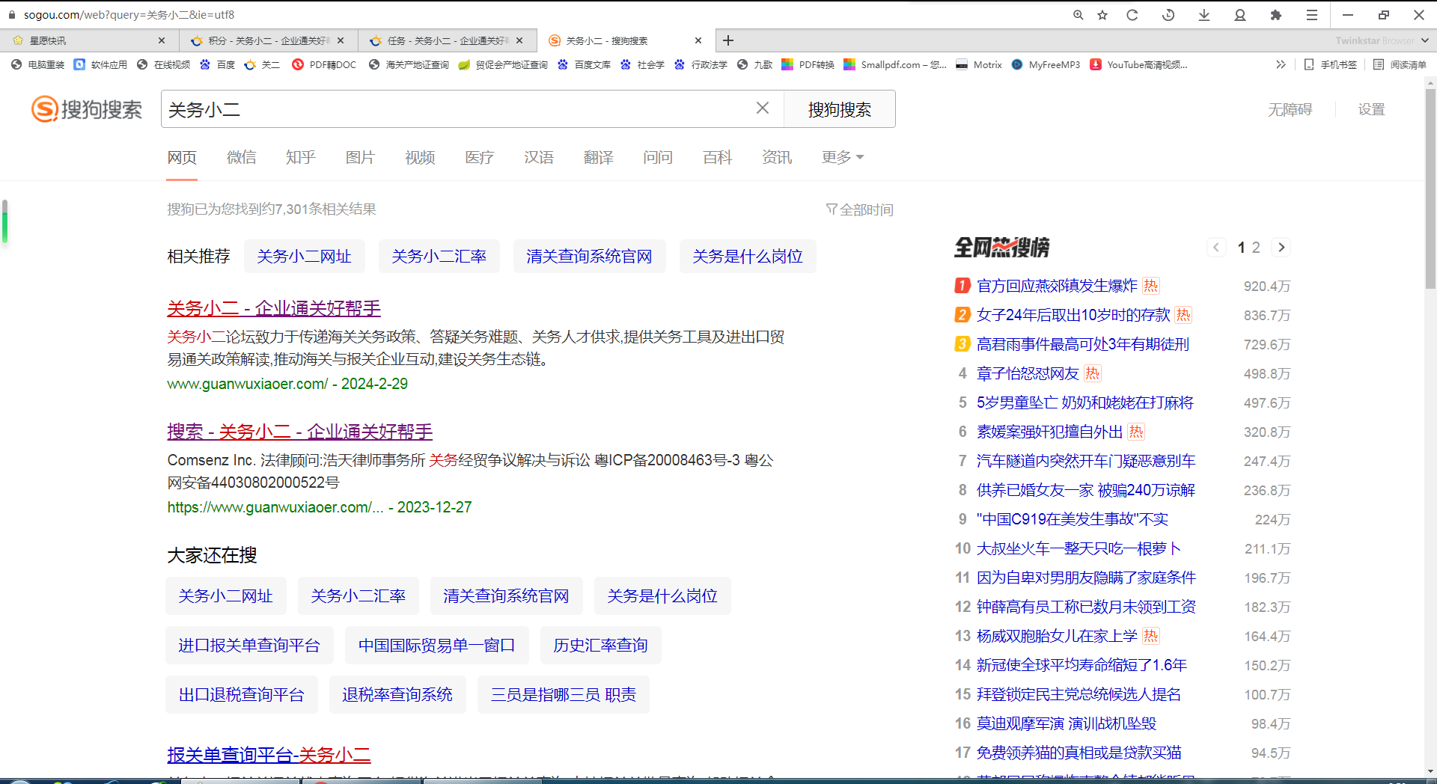
Task: Open the PDF转DOC bookmark
Action: (x=324, y=65)
